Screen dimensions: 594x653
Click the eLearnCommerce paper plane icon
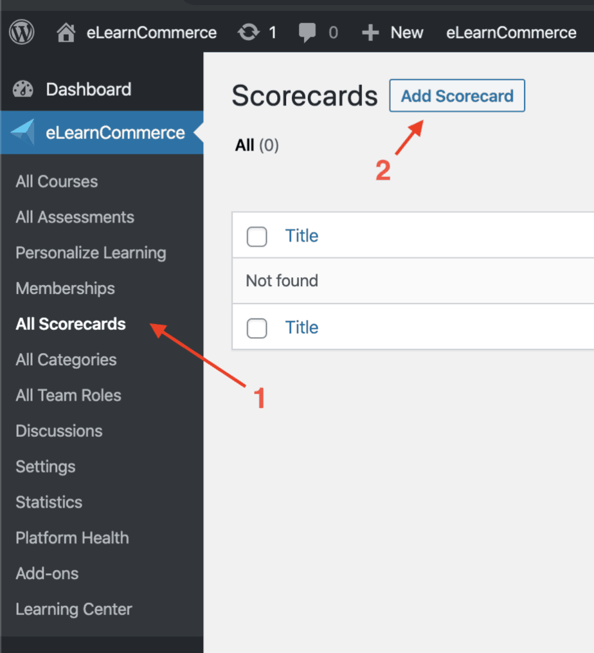click(x=23, y=132)
